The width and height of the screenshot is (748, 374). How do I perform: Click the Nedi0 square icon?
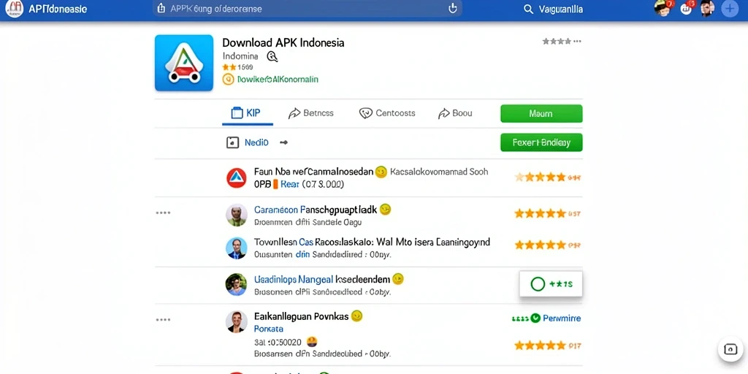coord(232,142)
